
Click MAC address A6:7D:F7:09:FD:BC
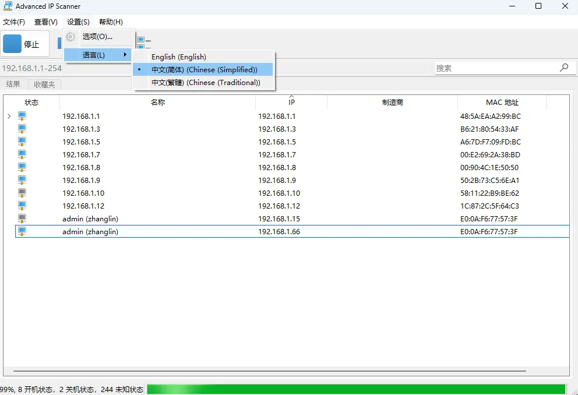(490, 142)
